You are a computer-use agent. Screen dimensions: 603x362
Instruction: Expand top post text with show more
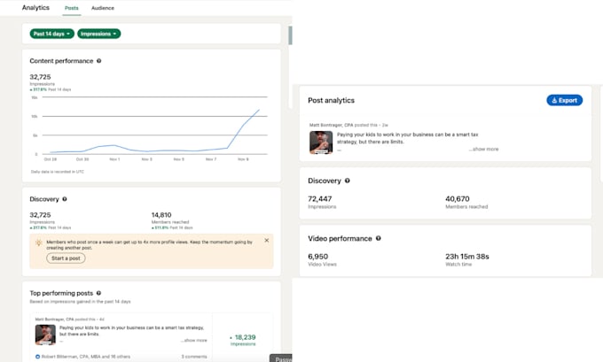point(195,340)
